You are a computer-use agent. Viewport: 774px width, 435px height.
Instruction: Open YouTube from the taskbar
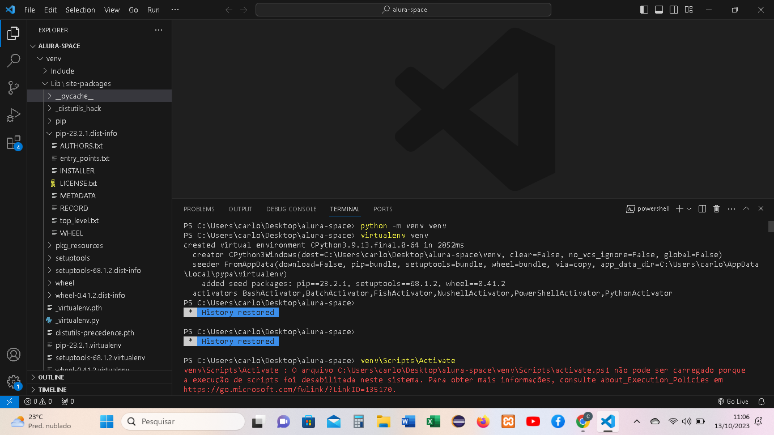[533, 421]
